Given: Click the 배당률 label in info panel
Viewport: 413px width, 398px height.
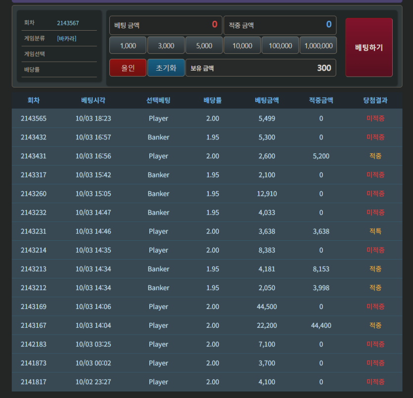Looking at the screenshot, I should [x=32, y=70].
